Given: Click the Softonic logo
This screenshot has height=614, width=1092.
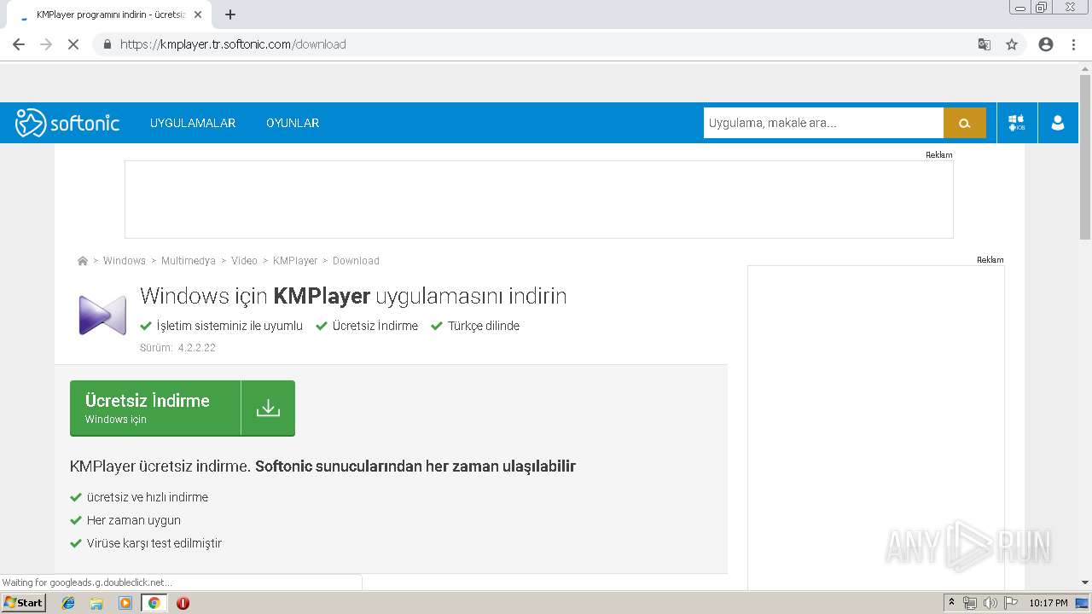Looking at the screenshot, I should point(67,123).
